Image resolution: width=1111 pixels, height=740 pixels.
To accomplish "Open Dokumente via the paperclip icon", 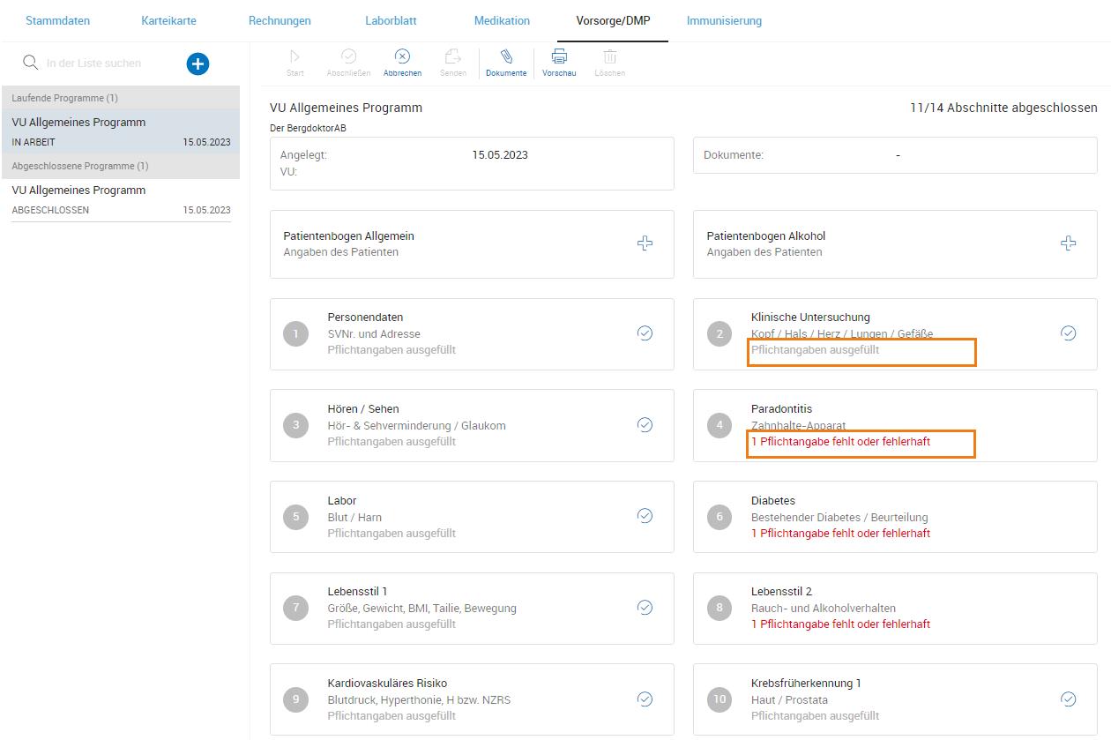I will click(506, 56).
